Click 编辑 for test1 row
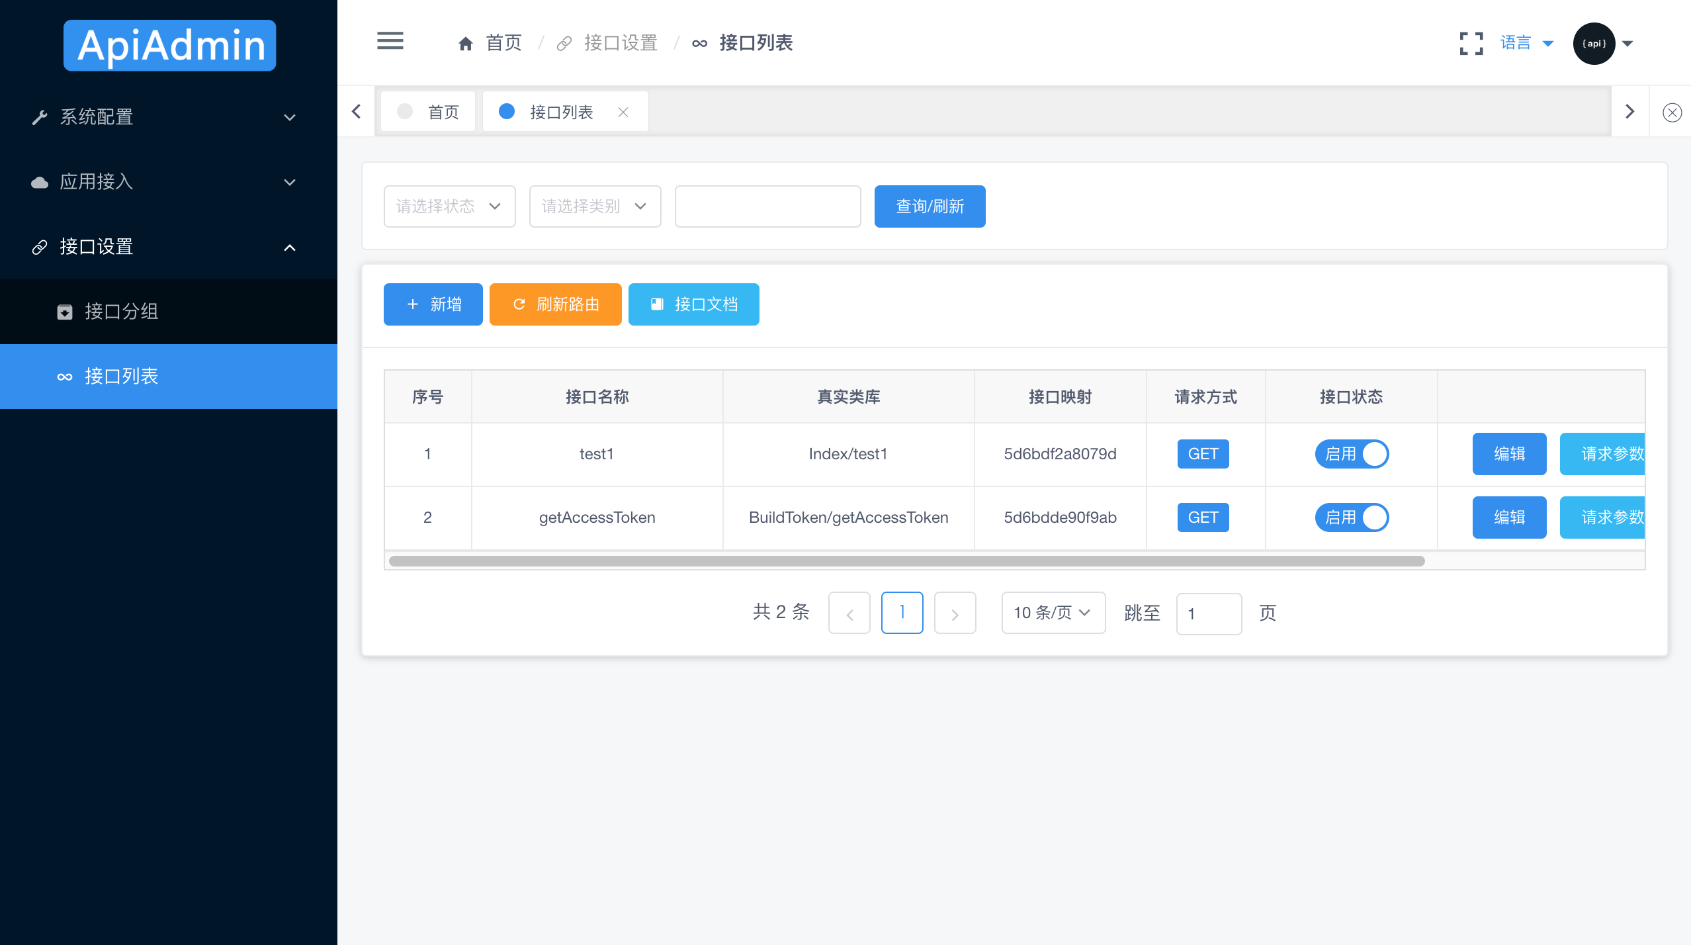Viewport: 1691px width, 945px height. tap(1510, 454)
